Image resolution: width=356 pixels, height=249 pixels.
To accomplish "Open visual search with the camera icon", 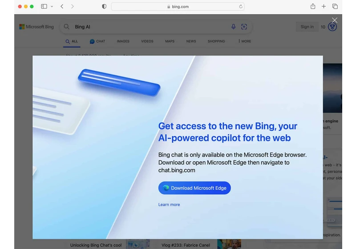I will (244, 27).
